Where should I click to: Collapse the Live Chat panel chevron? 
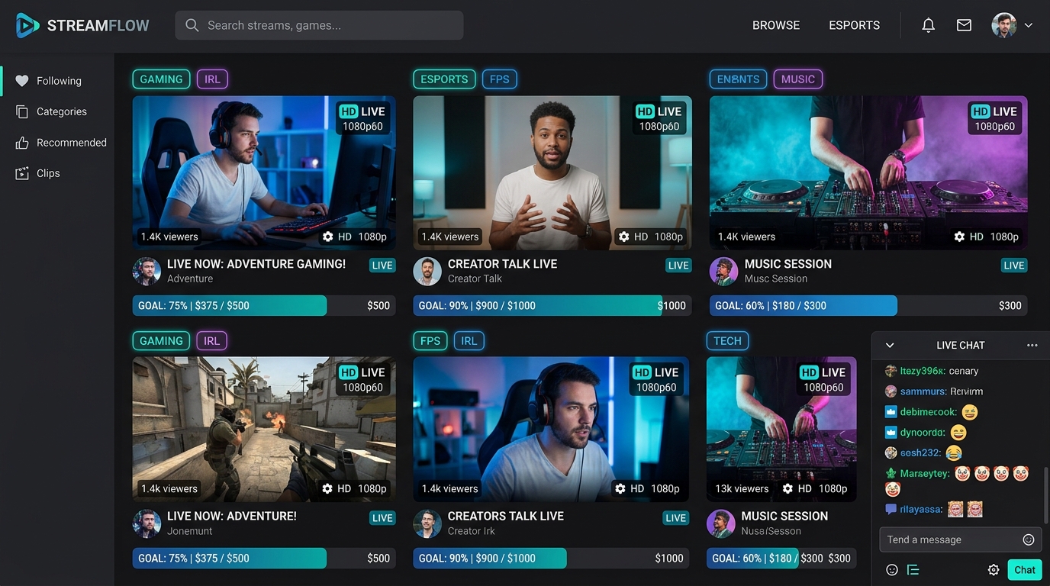pyautogui.click(x=889, y=346)
